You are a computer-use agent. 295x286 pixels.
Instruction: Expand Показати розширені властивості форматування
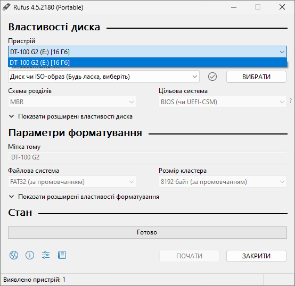tap(84, 197)
